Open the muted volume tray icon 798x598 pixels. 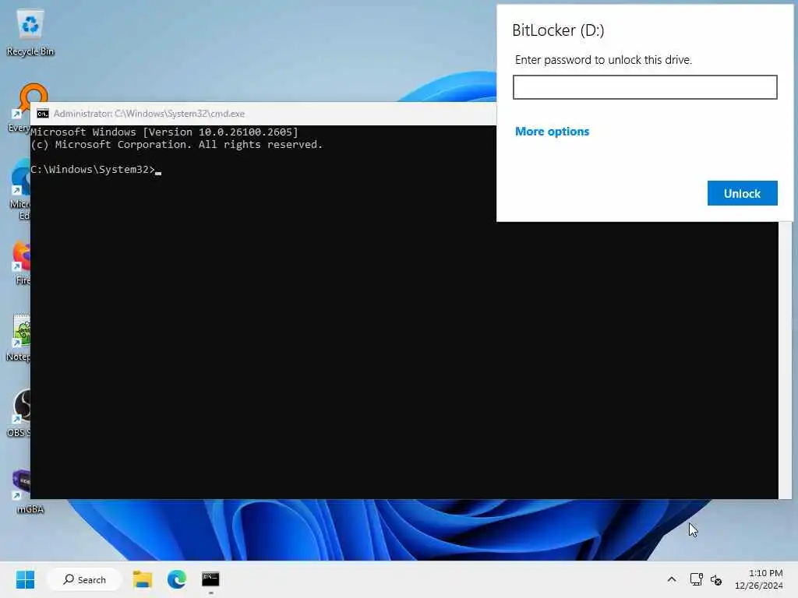click(716, 579)
